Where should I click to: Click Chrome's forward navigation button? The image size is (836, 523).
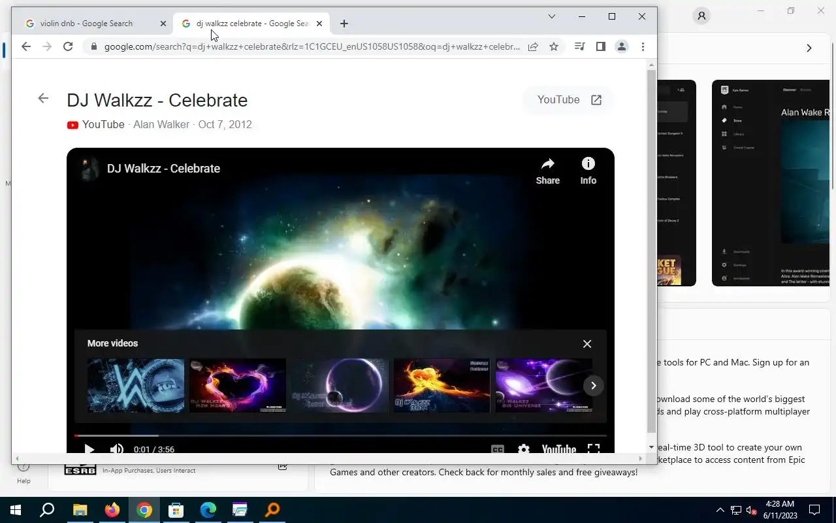47,46
